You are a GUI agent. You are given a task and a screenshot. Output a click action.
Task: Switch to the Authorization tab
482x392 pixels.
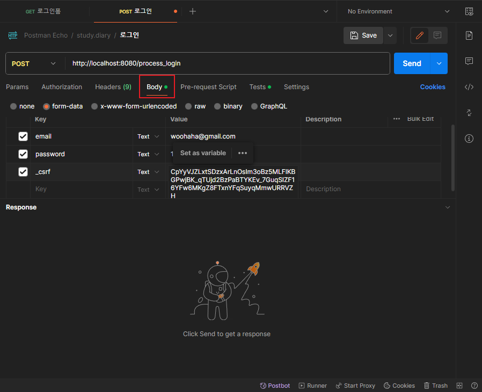(62, 87)
